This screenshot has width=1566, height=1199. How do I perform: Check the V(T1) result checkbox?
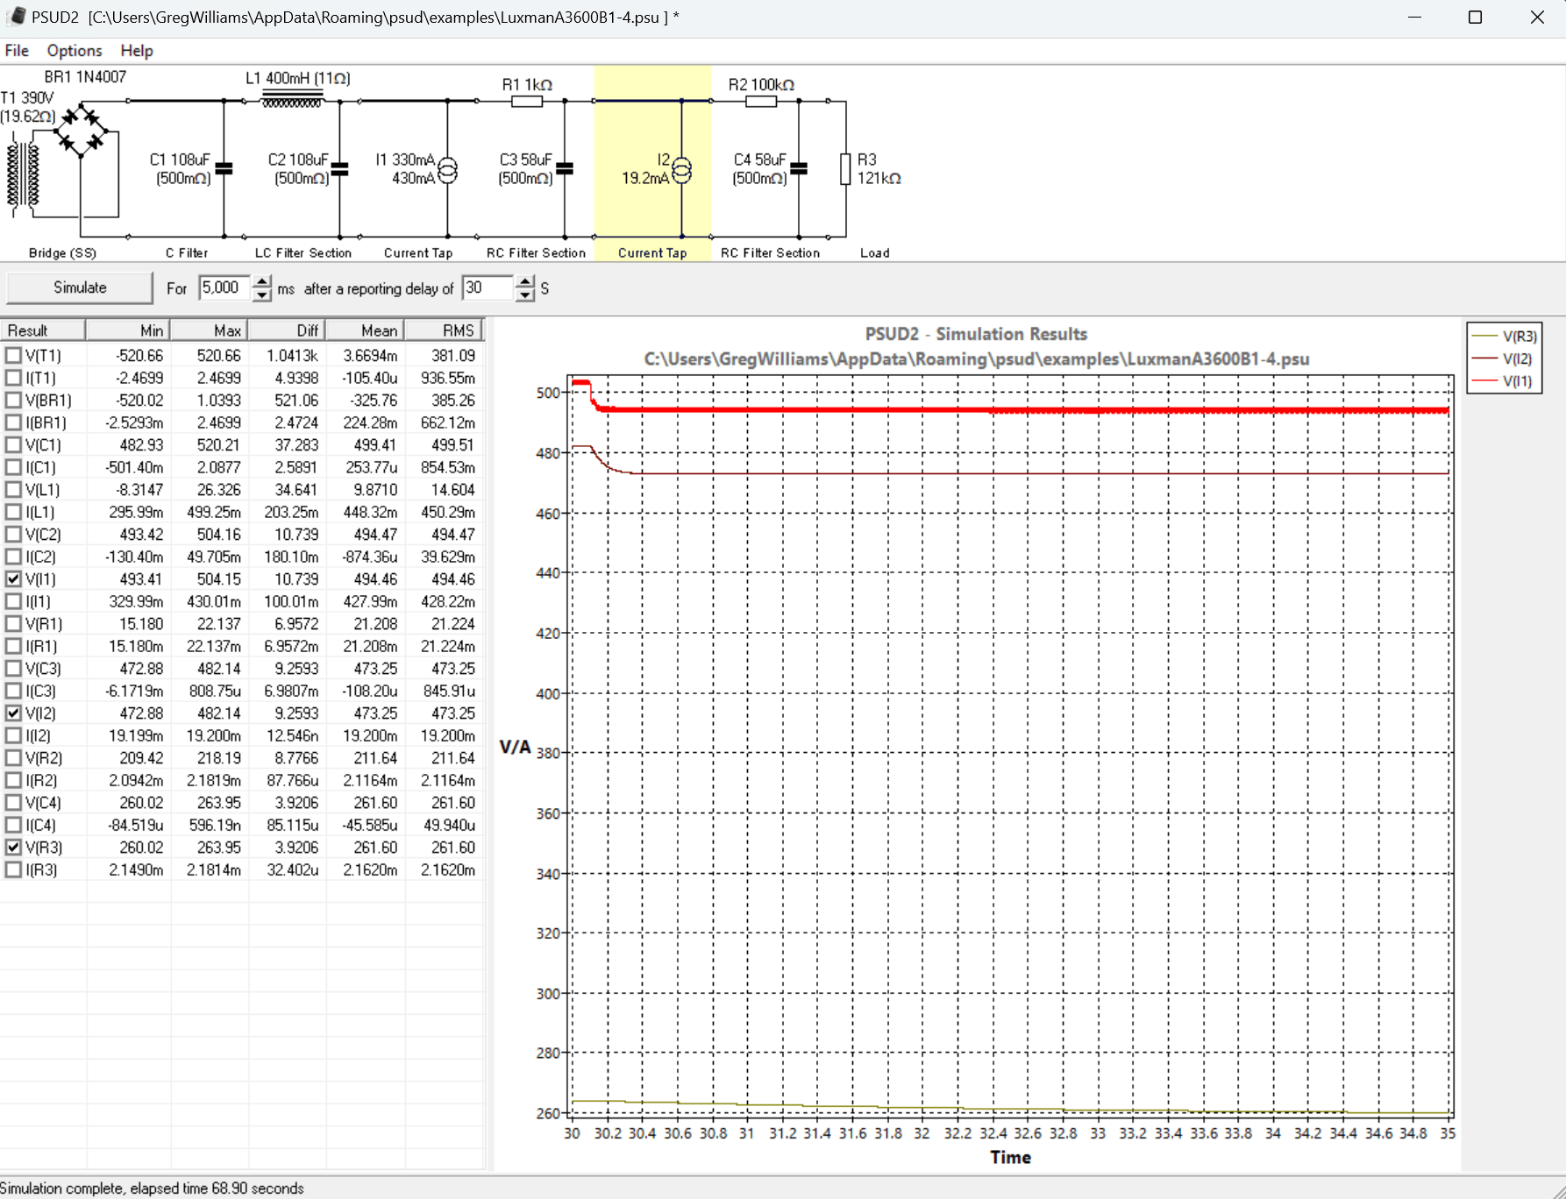click(x=13, y=356)
